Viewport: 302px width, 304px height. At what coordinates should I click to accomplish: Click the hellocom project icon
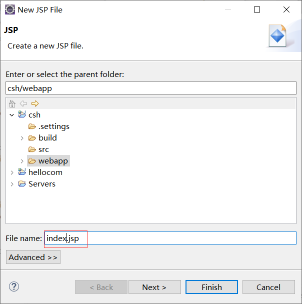tap(22, 172)
